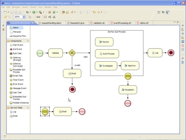Screen dimensions: 186x140
Task: Open the Project menu
Action: (x=33, y=7)
